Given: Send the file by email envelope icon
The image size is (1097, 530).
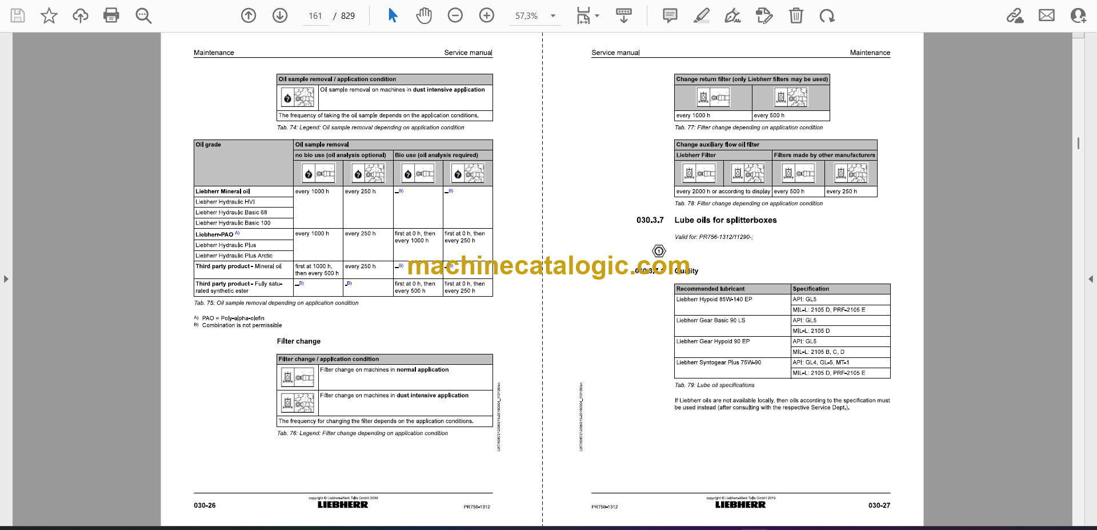Looking at the screenshot, I should pos(1047,15).
